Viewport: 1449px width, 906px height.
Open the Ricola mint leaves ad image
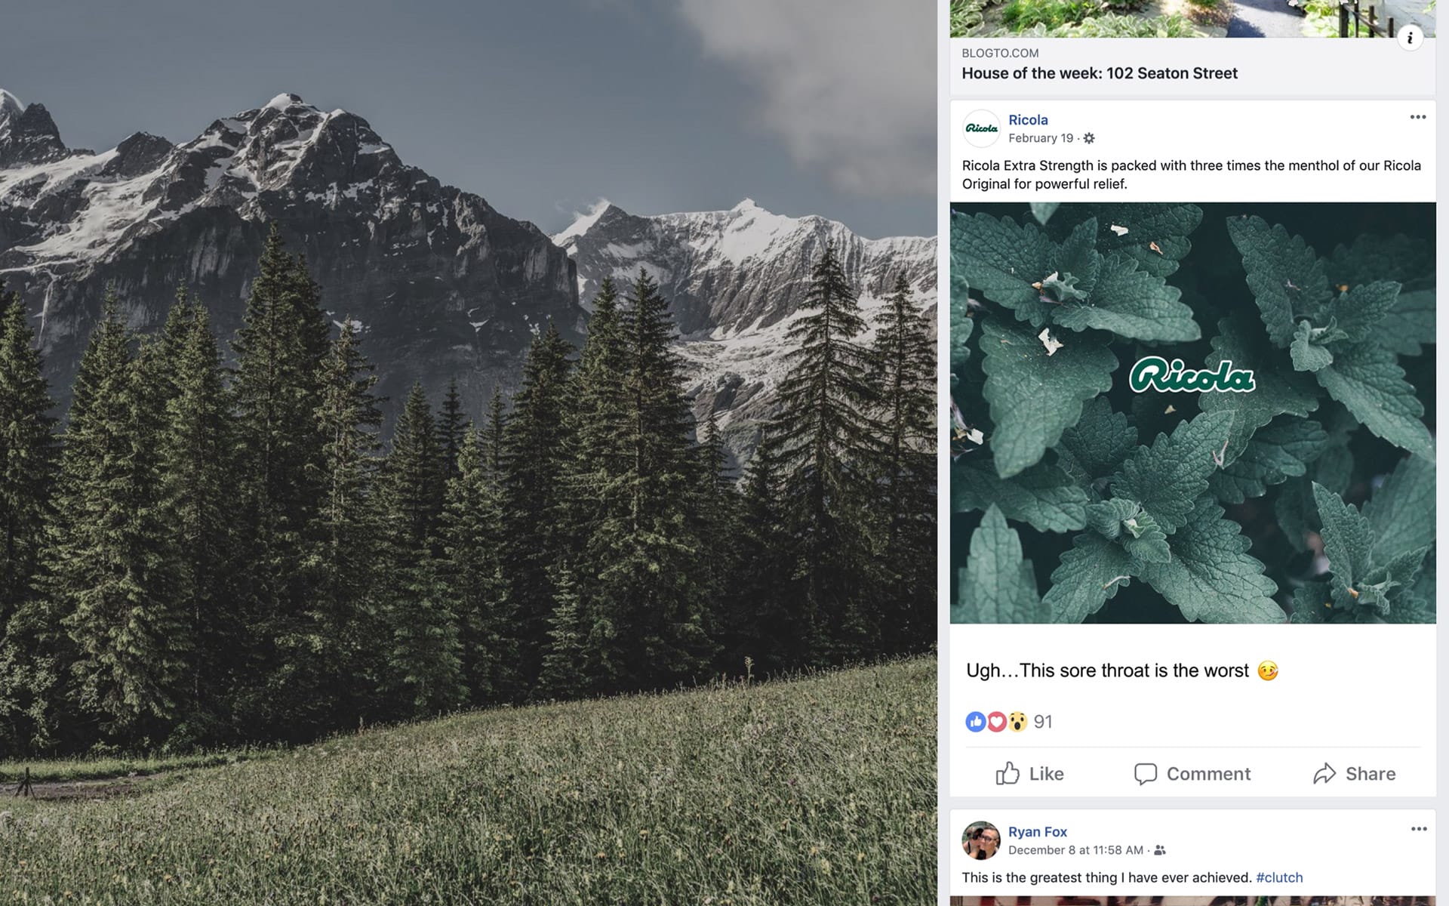click(x=1192, y=412)
